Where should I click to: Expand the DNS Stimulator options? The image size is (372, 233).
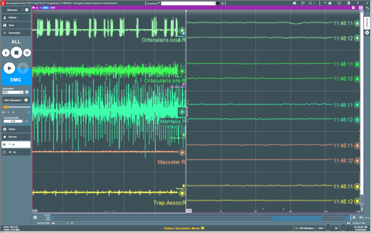(x=26, y=100)
